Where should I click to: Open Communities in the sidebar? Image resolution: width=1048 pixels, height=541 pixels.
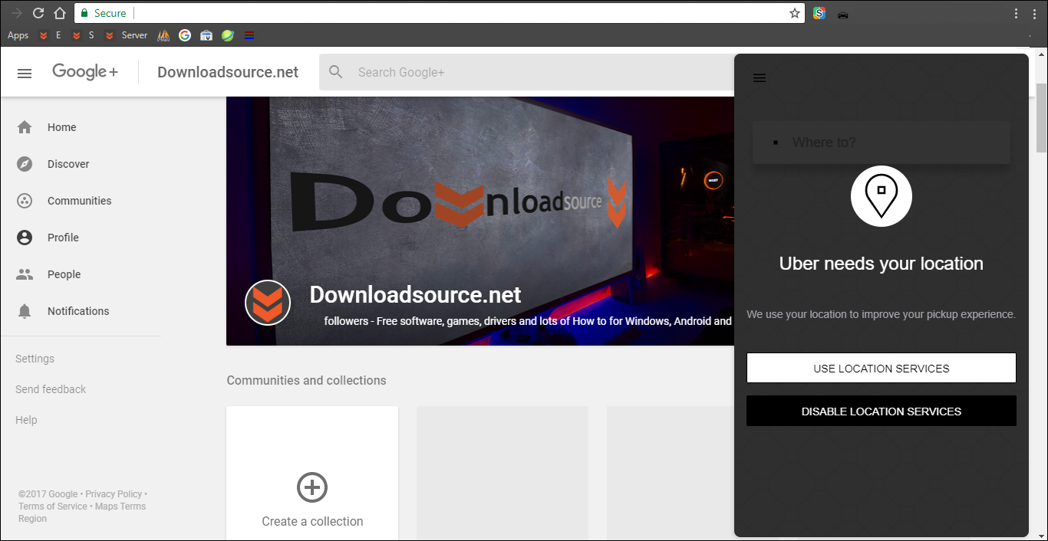click(x=81, y=201)
